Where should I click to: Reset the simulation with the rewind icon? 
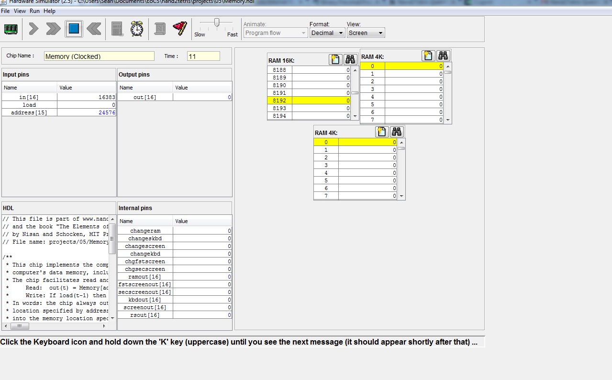[94, 29]
